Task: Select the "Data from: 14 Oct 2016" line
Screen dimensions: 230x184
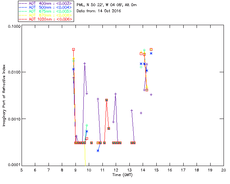Action: tap(99, 11)
